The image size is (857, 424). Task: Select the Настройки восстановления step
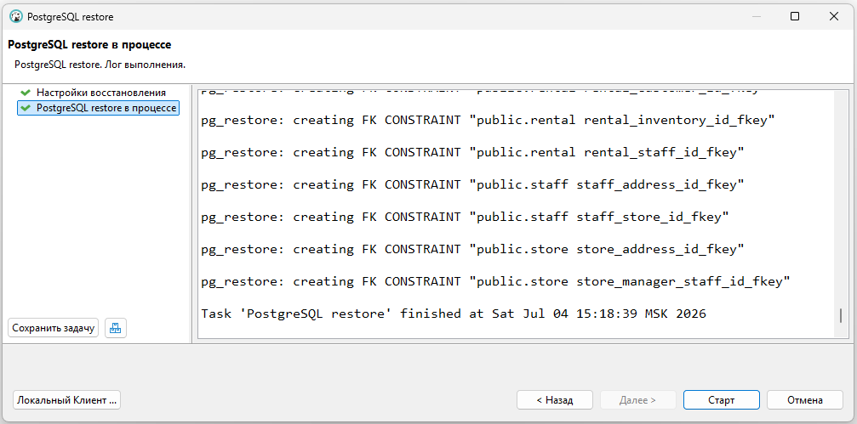[101, 93]
